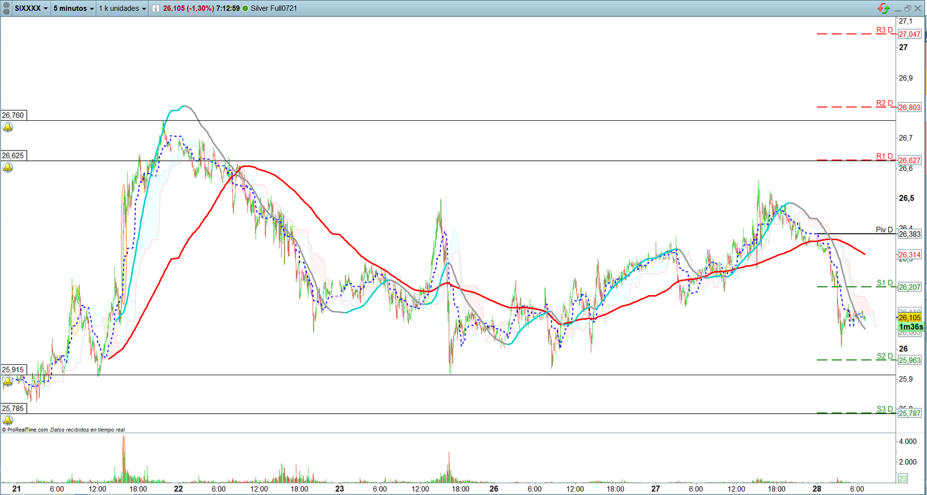This screenshot has height=495, width=927.
Task: Click the alert bell below 26,760
Action: [8, 128]
